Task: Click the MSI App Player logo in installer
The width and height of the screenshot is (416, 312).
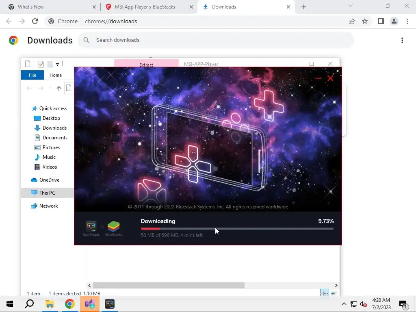Action: pos(91,229)
